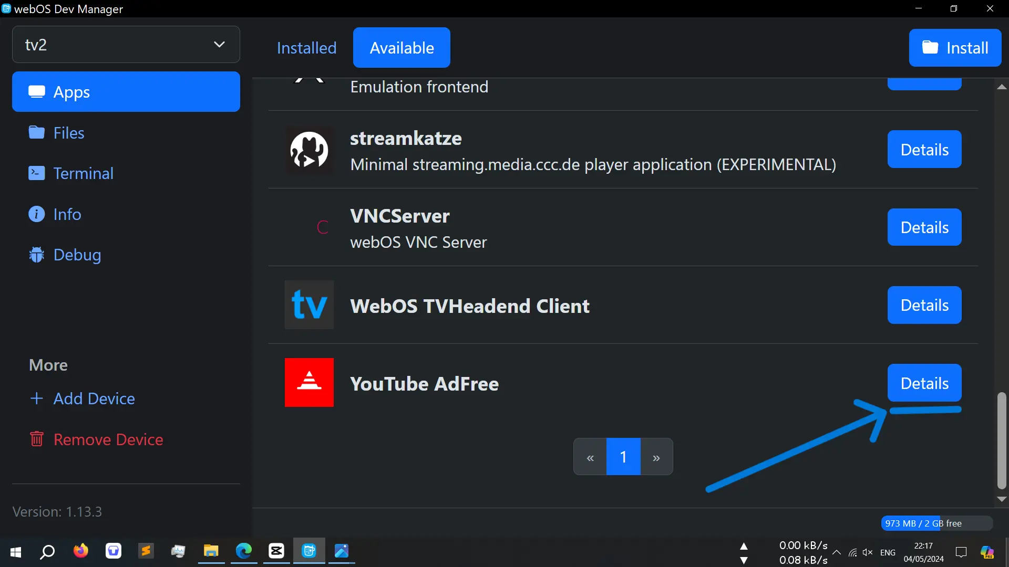Click the muted volume tray icon
This screenshot has width=1009, height=567.
tap(868, 552)
